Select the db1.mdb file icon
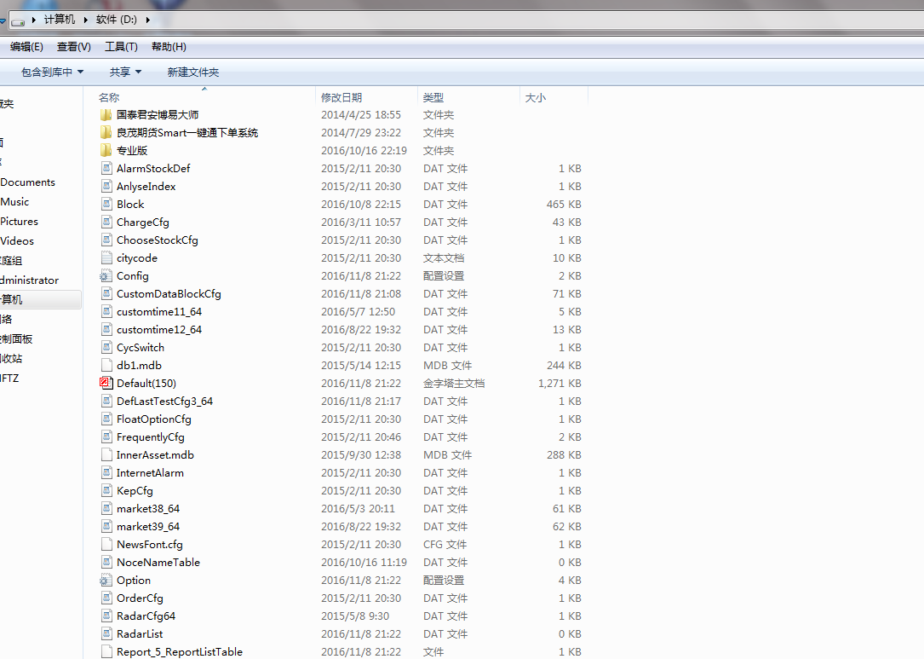The width and height of the screenshot is (924, 659). pos(106,365)
